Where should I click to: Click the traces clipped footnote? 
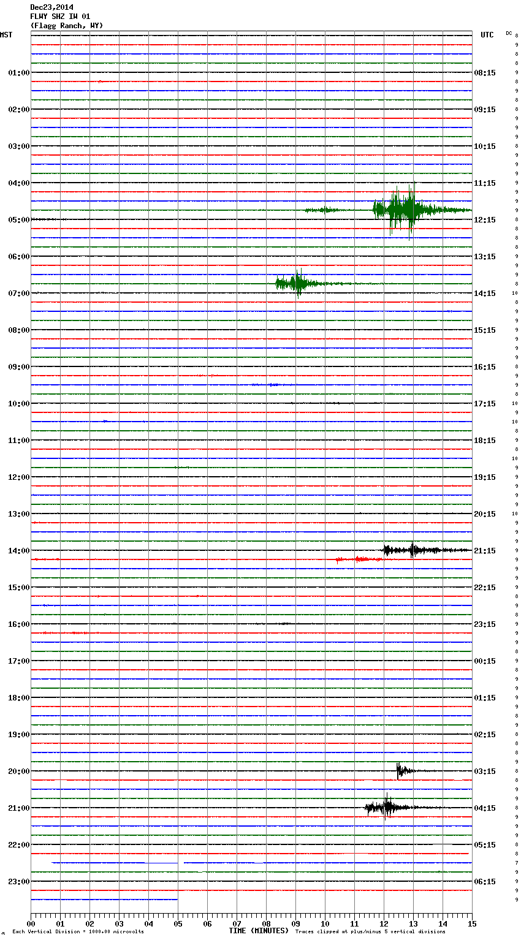(x=370, y=932)
